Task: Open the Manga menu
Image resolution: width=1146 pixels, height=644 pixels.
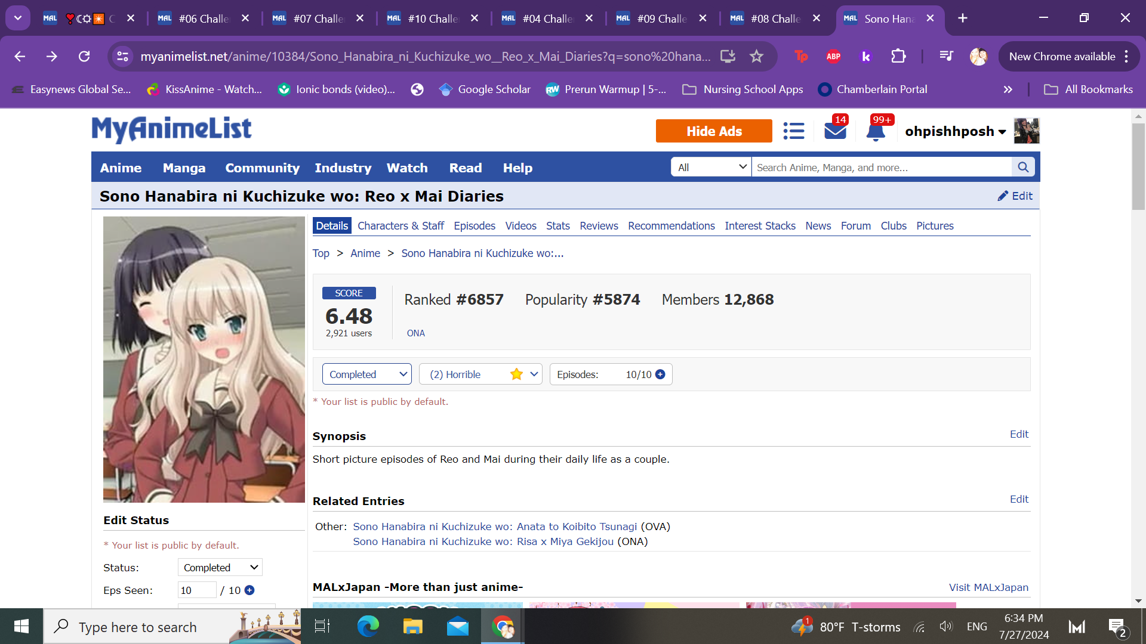Action: [184, 168]
